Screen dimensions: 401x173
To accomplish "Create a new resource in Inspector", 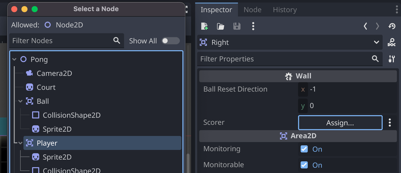I will click(204, 26).
